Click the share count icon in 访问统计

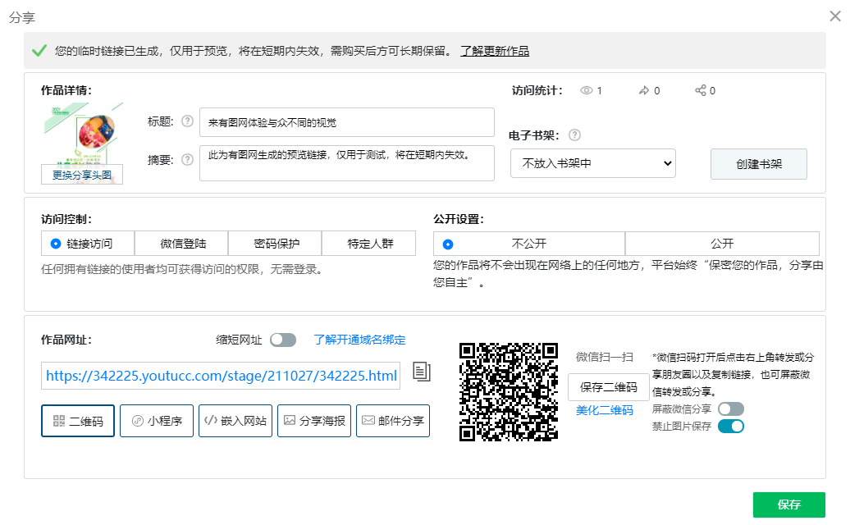[x=701, y=91]
